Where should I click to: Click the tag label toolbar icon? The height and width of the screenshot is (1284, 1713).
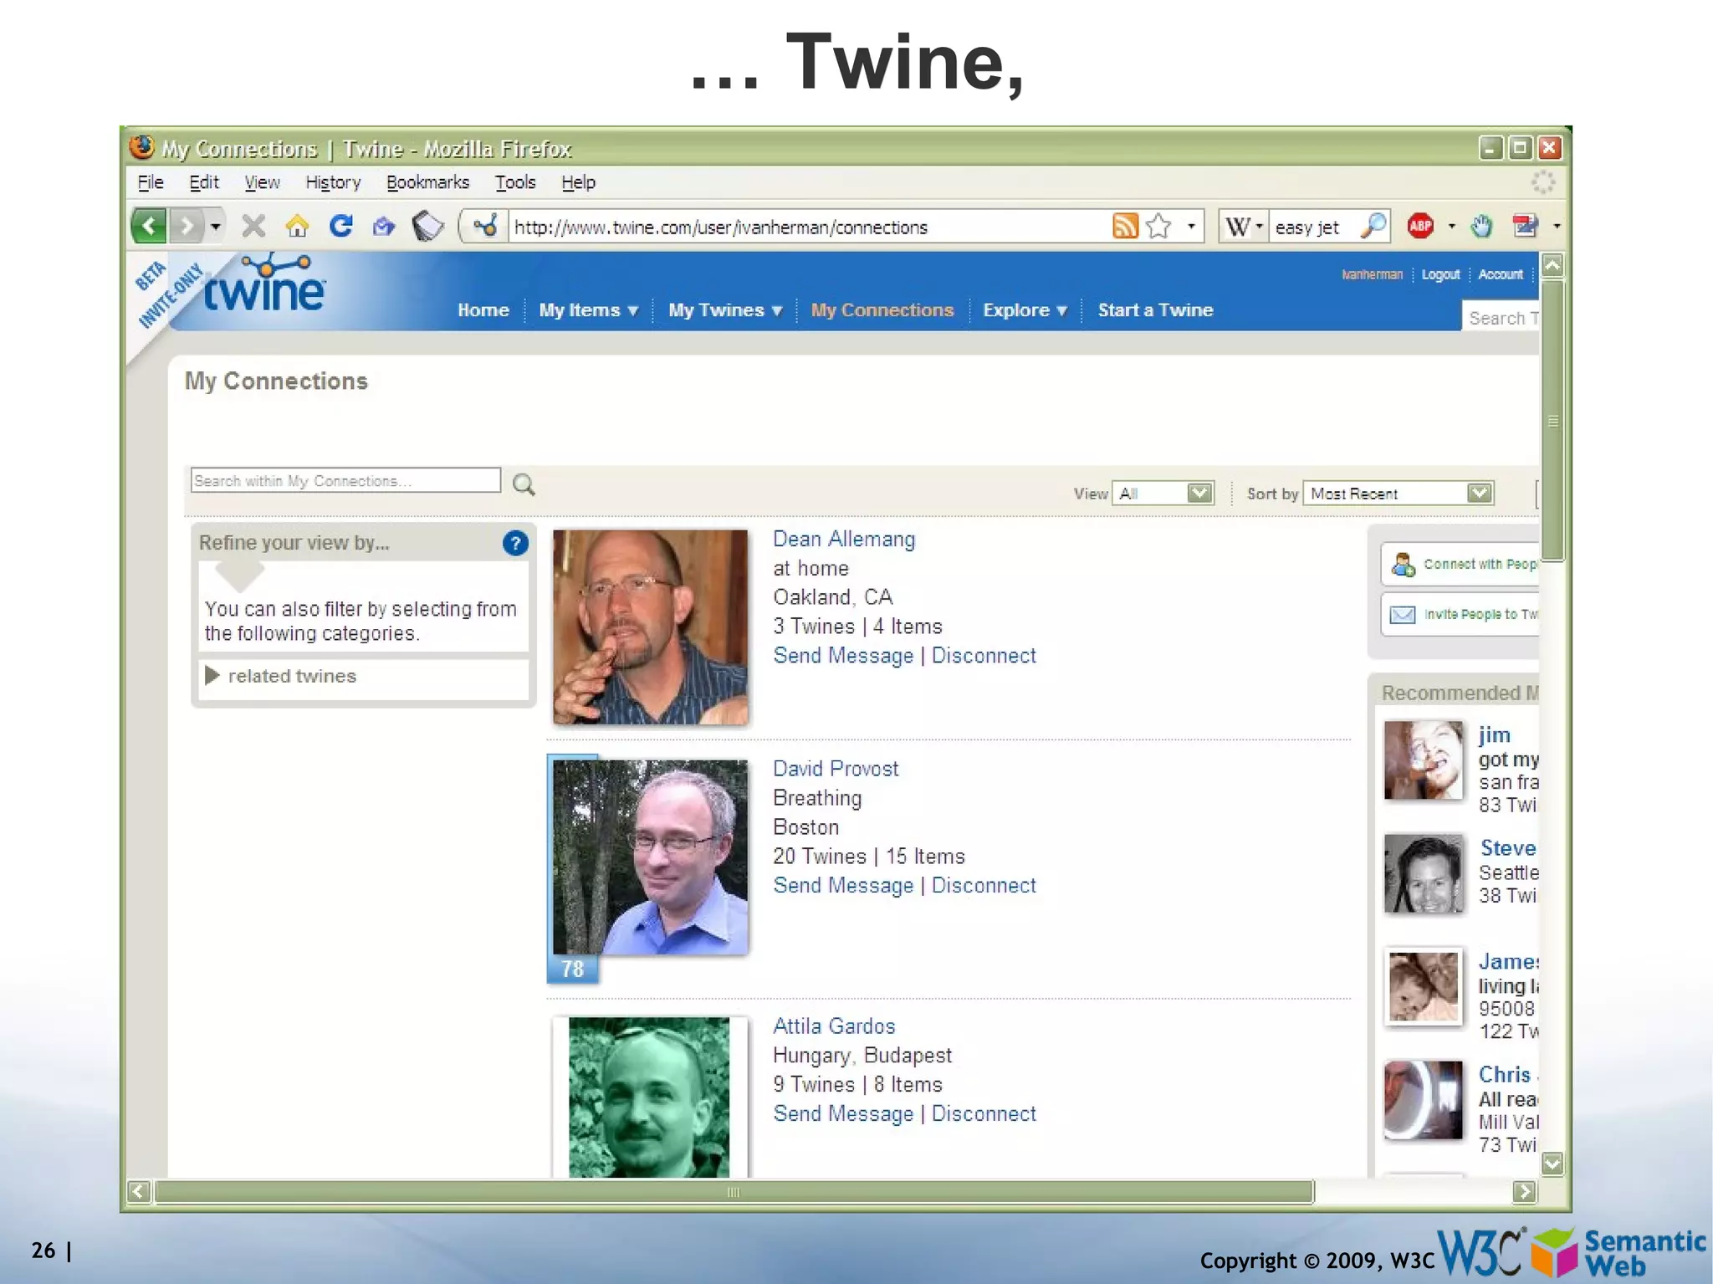tap(427, 226)
